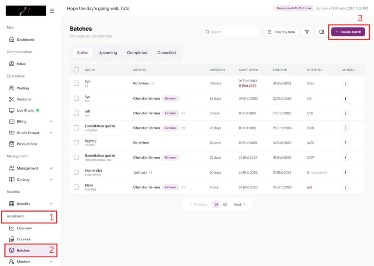Select the Hair stylist batch checkbox
Image resolution: width=374 pixels, height=266 pixels.
pos(76,172)
